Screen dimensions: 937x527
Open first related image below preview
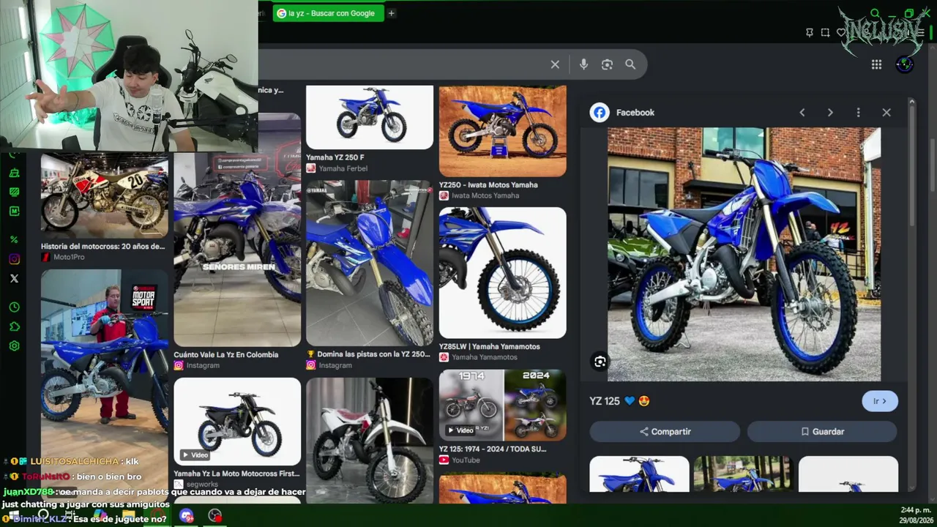pos(639,474)
